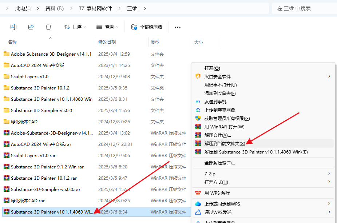Open the three-dot more options menu
Image resolution: width=337 pixels, height=223 pixels.
click(x=178, y=27)
